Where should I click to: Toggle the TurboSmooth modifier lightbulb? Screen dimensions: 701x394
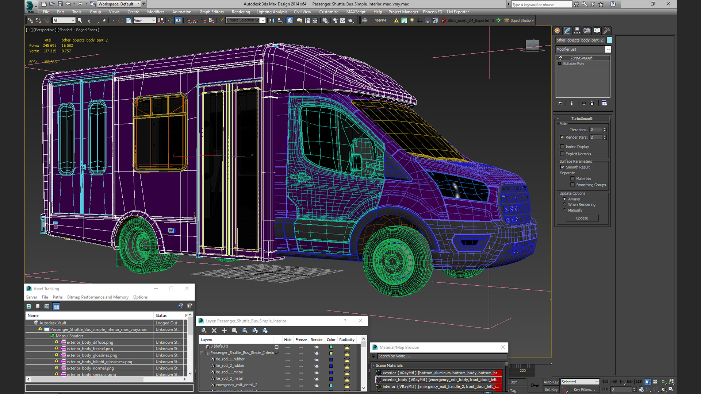click(x=560, y=58)
